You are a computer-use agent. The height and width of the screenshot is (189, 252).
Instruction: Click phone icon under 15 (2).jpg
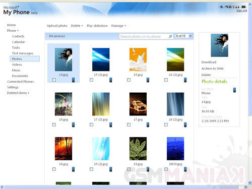tap(111, 80)
